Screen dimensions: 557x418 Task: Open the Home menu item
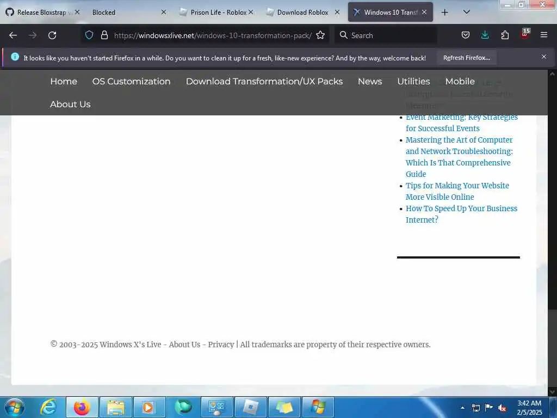[x=64, y=82]
